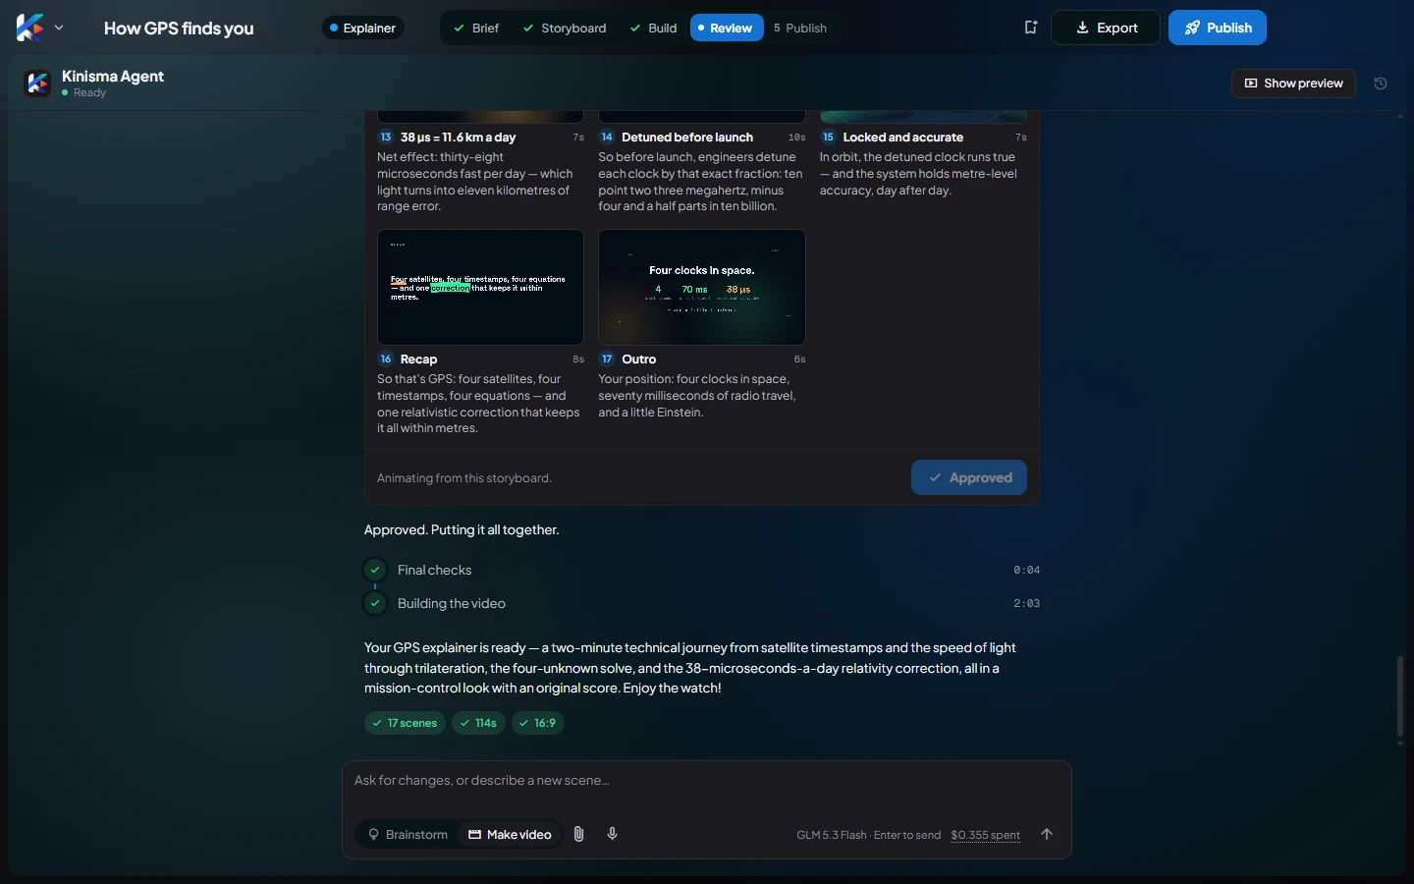1414x884 pixels.
Task: Go to the Build step
Action: [654, 28]
